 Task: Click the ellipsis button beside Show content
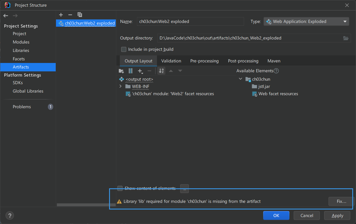[185, 189]
